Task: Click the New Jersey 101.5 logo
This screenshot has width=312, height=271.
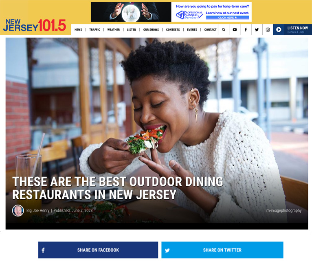Action: (x=35, y=25)
